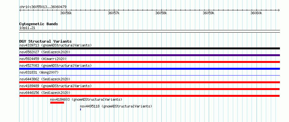Open the nsv4184603 variant label
Viewport: 289px width, 122px height.
tap(86, 99)
